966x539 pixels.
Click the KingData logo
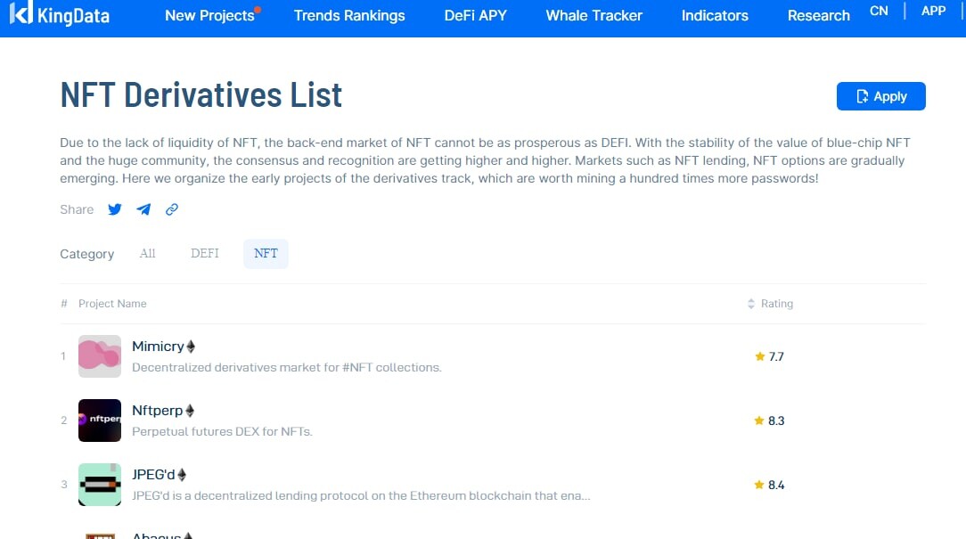click(60, 13)
